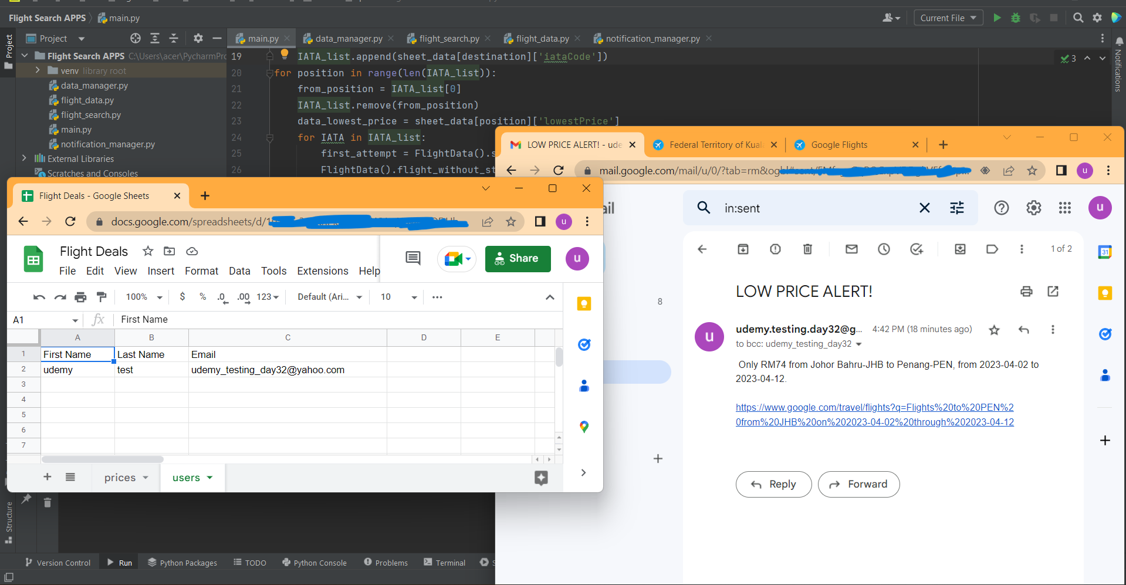Format as percent in Sheets toolbar
Image resolution: width=1126 pixels, height=585 pixels.
click(x=202, y=297)
